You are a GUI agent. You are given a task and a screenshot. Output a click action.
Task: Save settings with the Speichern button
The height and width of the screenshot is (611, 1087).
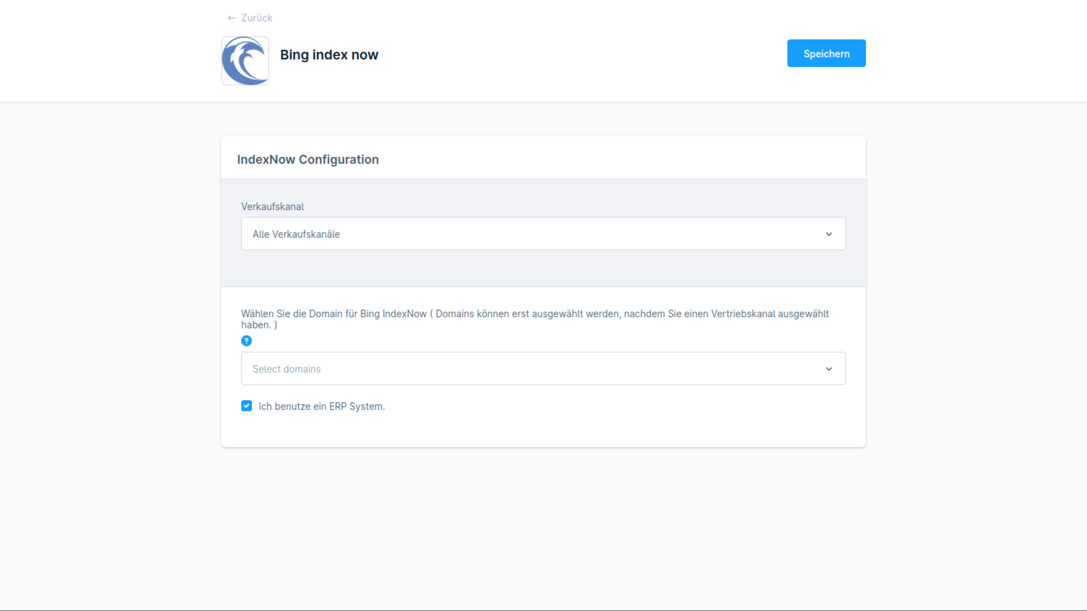[826, 54]
